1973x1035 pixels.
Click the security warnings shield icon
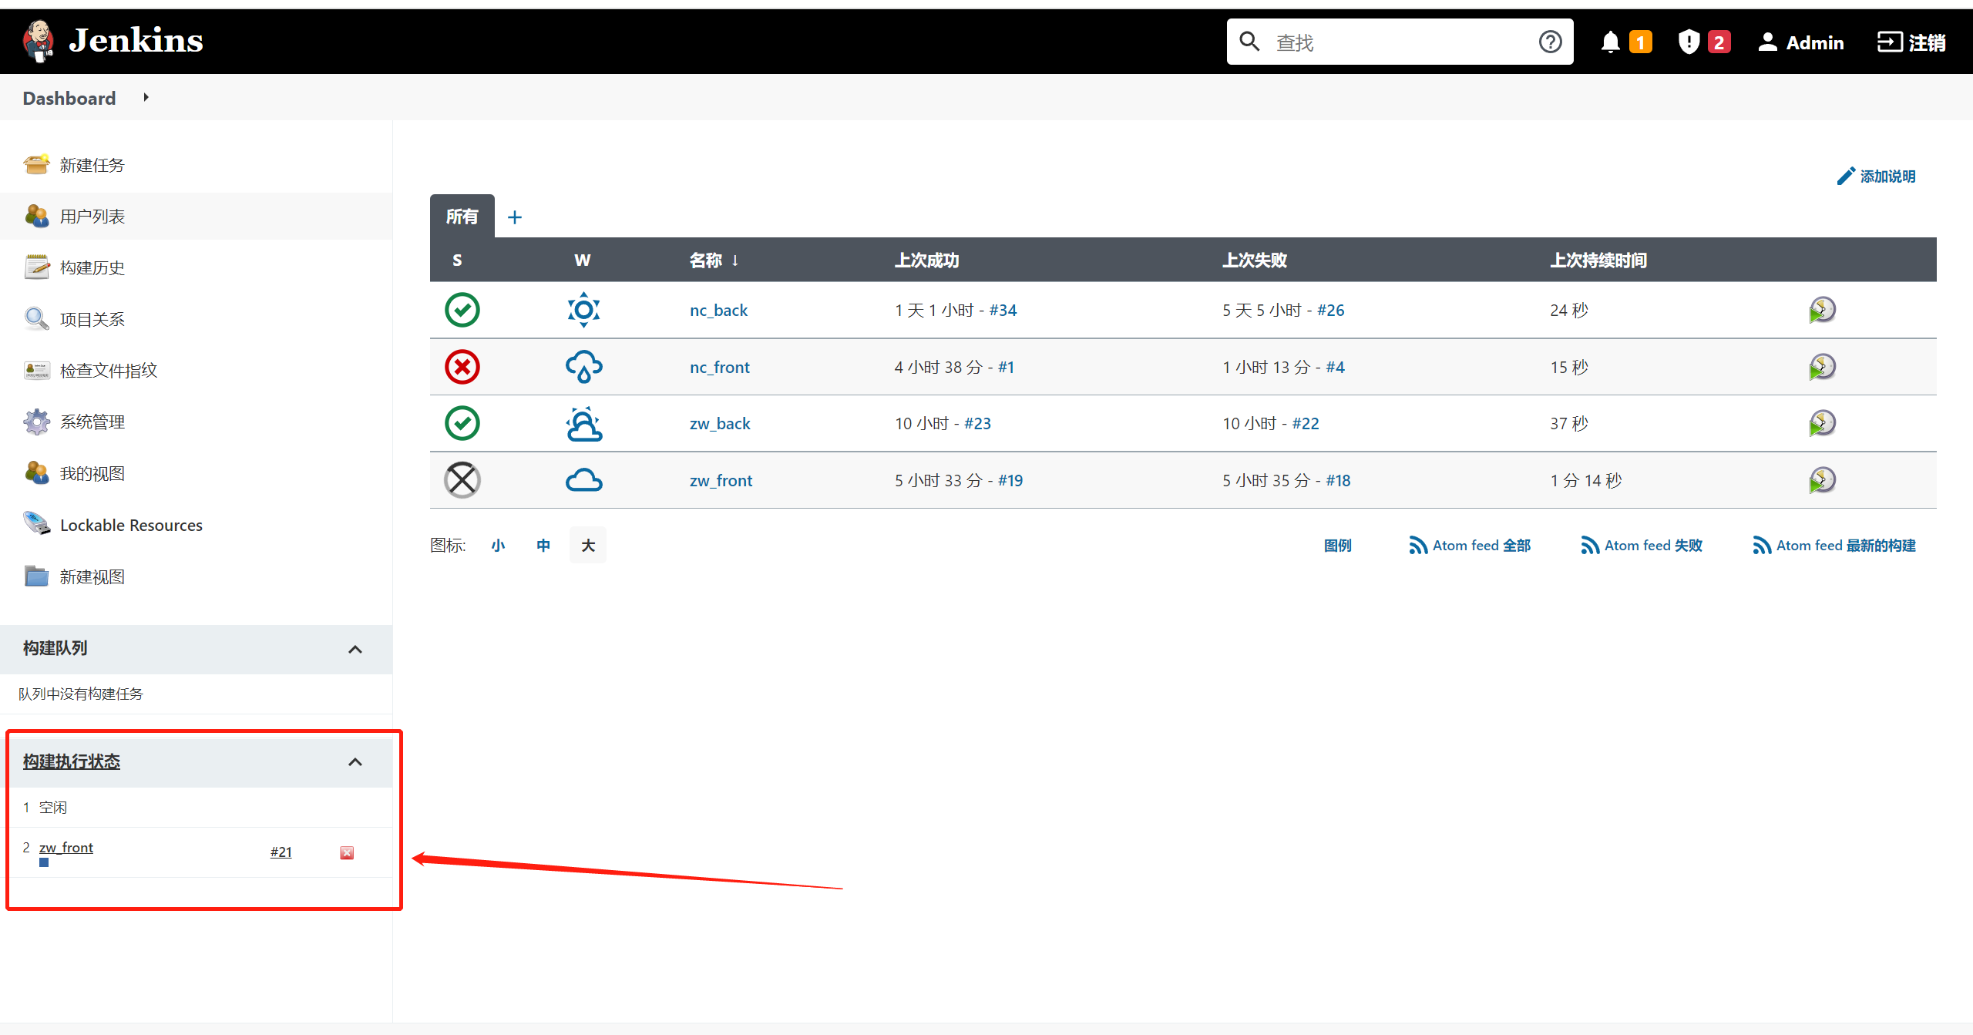pyautogui.click(x=1688, y=42)
